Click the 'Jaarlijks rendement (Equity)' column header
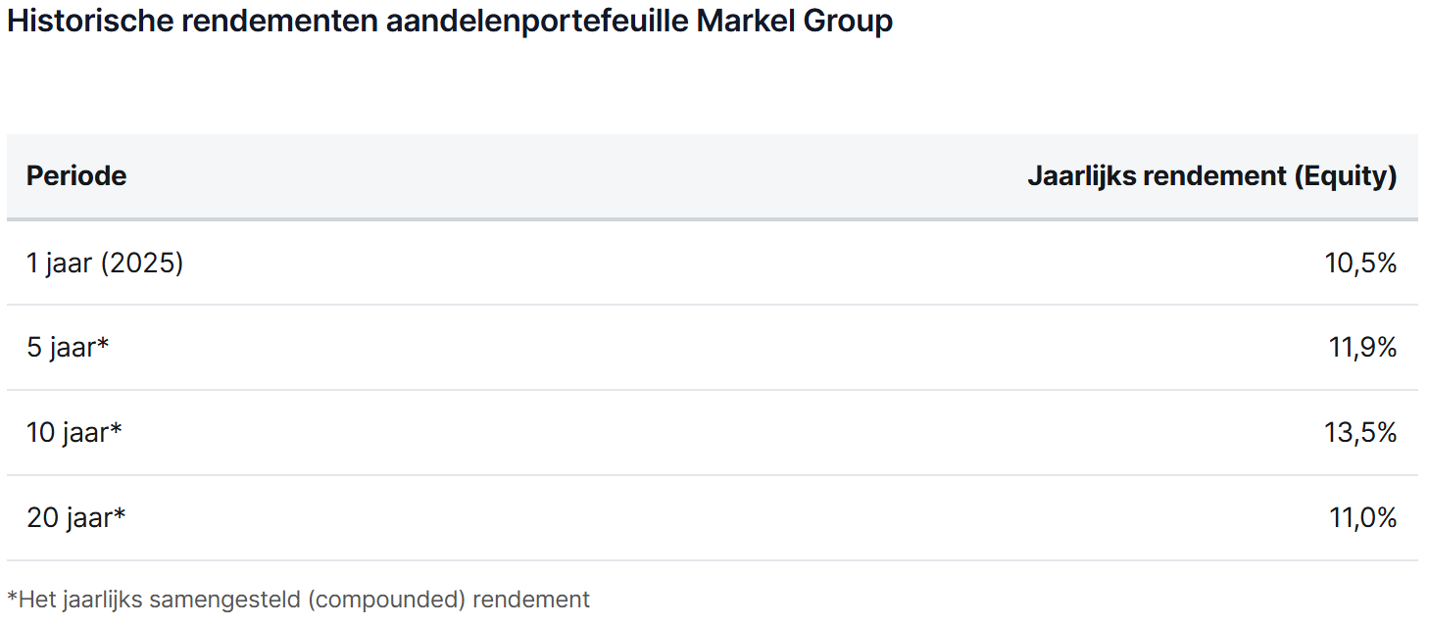 pyautogui.click(x=1211, y=176)
